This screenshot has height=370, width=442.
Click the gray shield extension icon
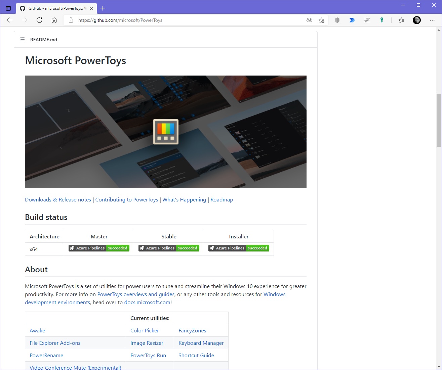[337, 20]
